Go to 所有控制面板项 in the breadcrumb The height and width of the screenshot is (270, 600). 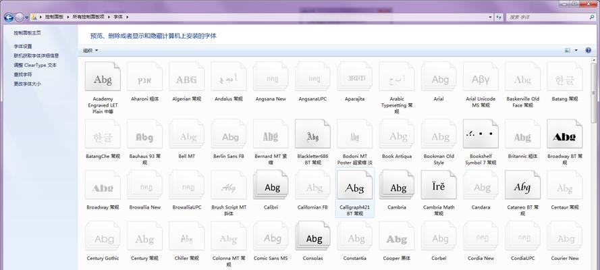tap(88, 17)
